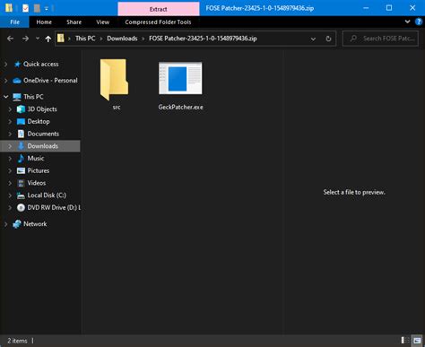
Task: Expand the Local Disk (C:) node
Action: (x=10, y=195)
